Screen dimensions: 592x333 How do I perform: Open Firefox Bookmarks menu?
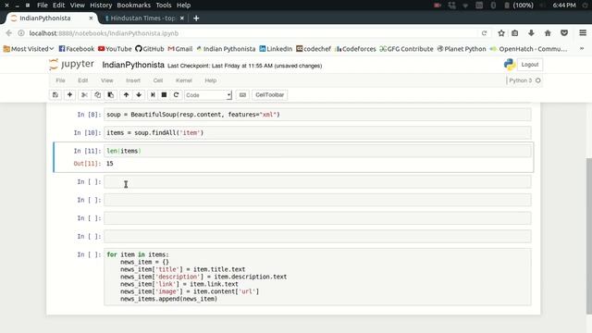tap(133, 6)
